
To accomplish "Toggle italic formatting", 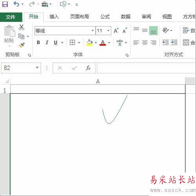I will pyautogui.click(x=47, y=42).
